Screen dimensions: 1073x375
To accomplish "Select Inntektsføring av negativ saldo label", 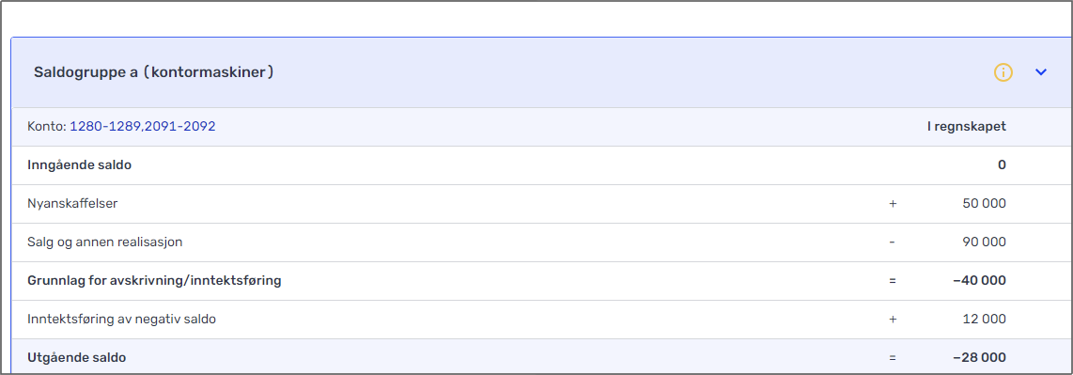I will tap(122, 319).
